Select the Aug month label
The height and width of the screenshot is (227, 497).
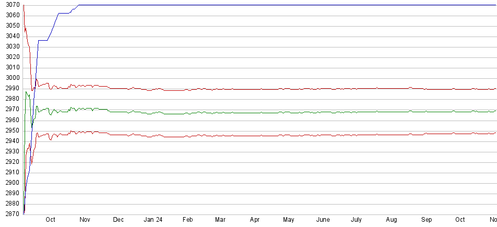tap(391, 220)
